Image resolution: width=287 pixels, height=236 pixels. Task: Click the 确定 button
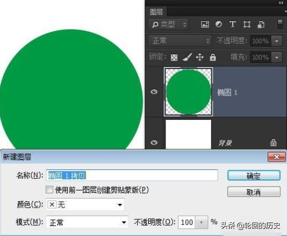[x=254, y=175]
